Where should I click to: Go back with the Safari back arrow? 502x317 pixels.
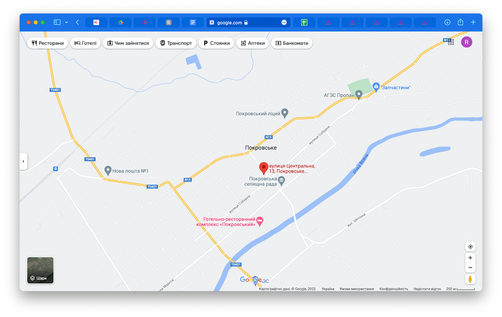coord(77,22)
